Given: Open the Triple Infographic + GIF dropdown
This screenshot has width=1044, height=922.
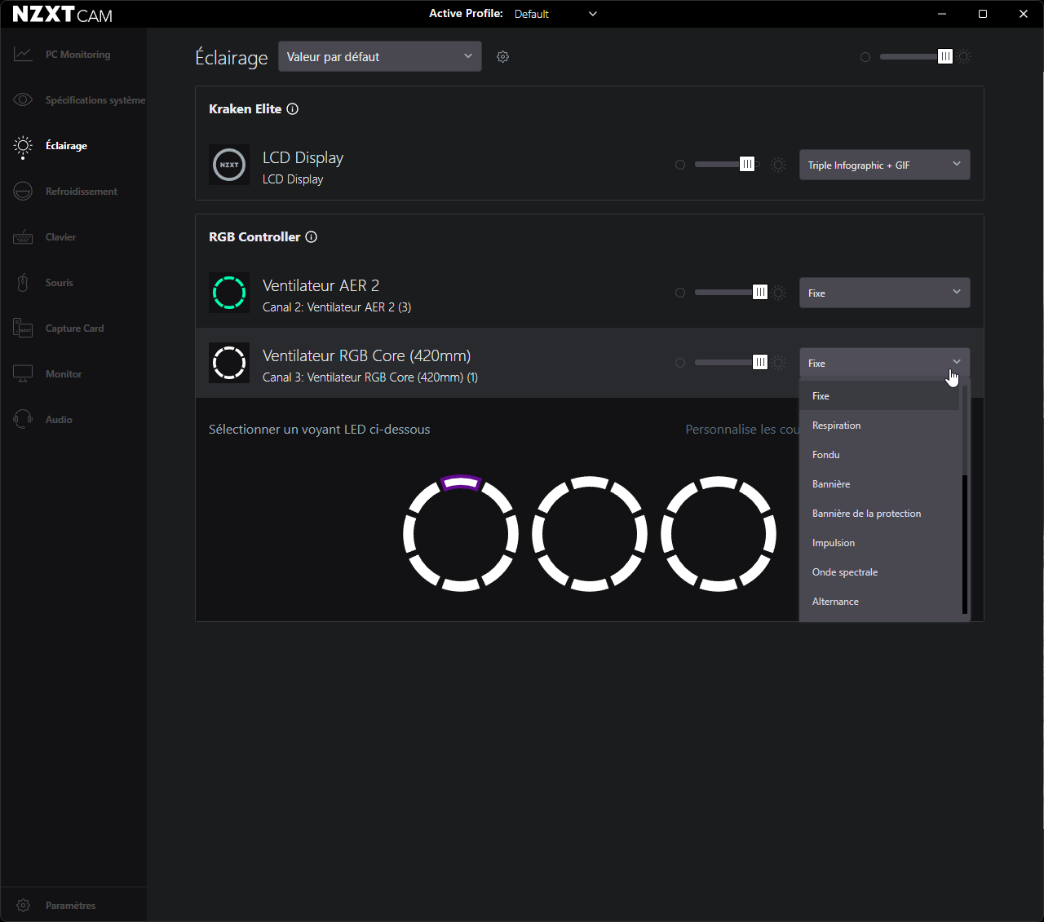Looking at the screenshot, I should [885, 165].
